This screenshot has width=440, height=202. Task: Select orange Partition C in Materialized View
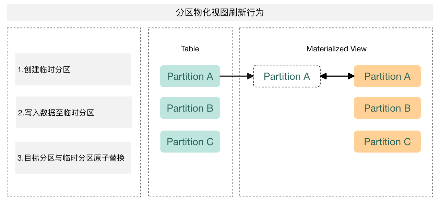tap(387, 142)
